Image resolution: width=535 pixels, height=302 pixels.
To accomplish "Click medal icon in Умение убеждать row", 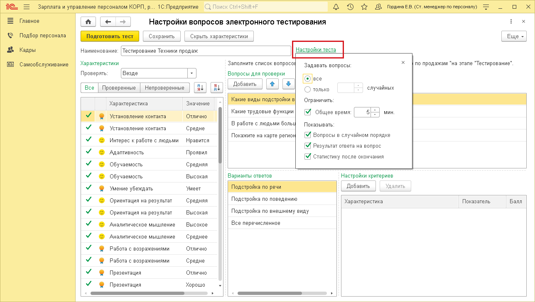I will pyautogui.click(x=101, y=188).
